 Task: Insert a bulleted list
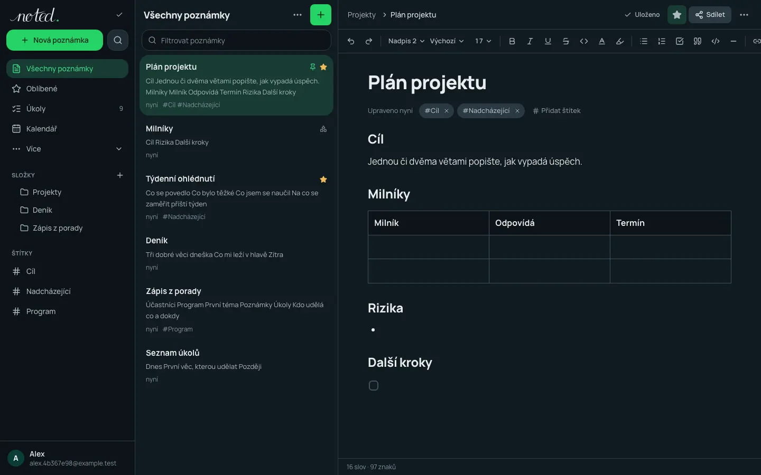coord(644,41)
